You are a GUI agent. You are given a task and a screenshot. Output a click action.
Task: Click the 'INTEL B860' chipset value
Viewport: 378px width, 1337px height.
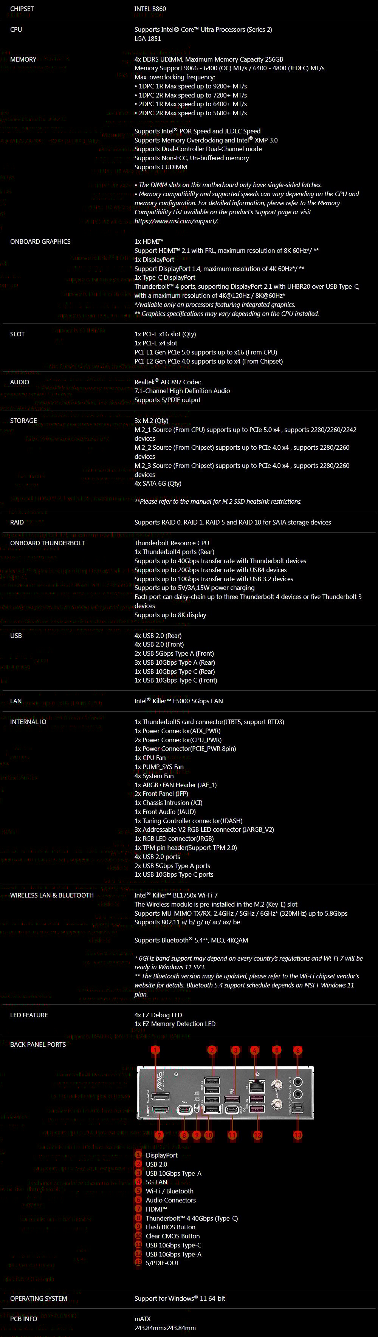coord(150,9)
